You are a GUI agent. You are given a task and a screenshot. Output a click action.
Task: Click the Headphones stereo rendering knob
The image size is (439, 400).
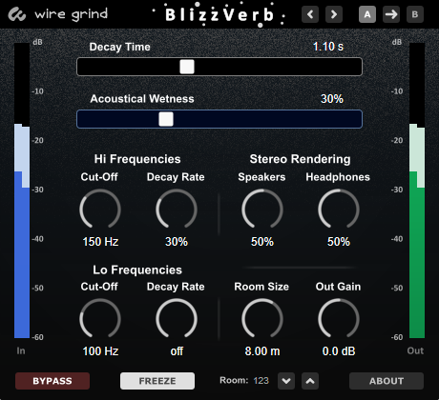pyautogui.click(x=339, y=209)
